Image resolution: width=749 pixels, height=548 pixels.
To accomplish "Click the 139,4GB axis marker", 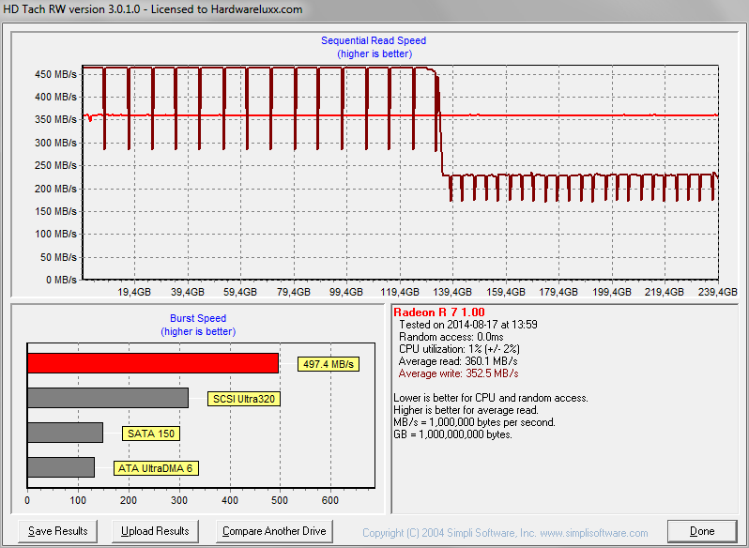I will pos(451,292).
